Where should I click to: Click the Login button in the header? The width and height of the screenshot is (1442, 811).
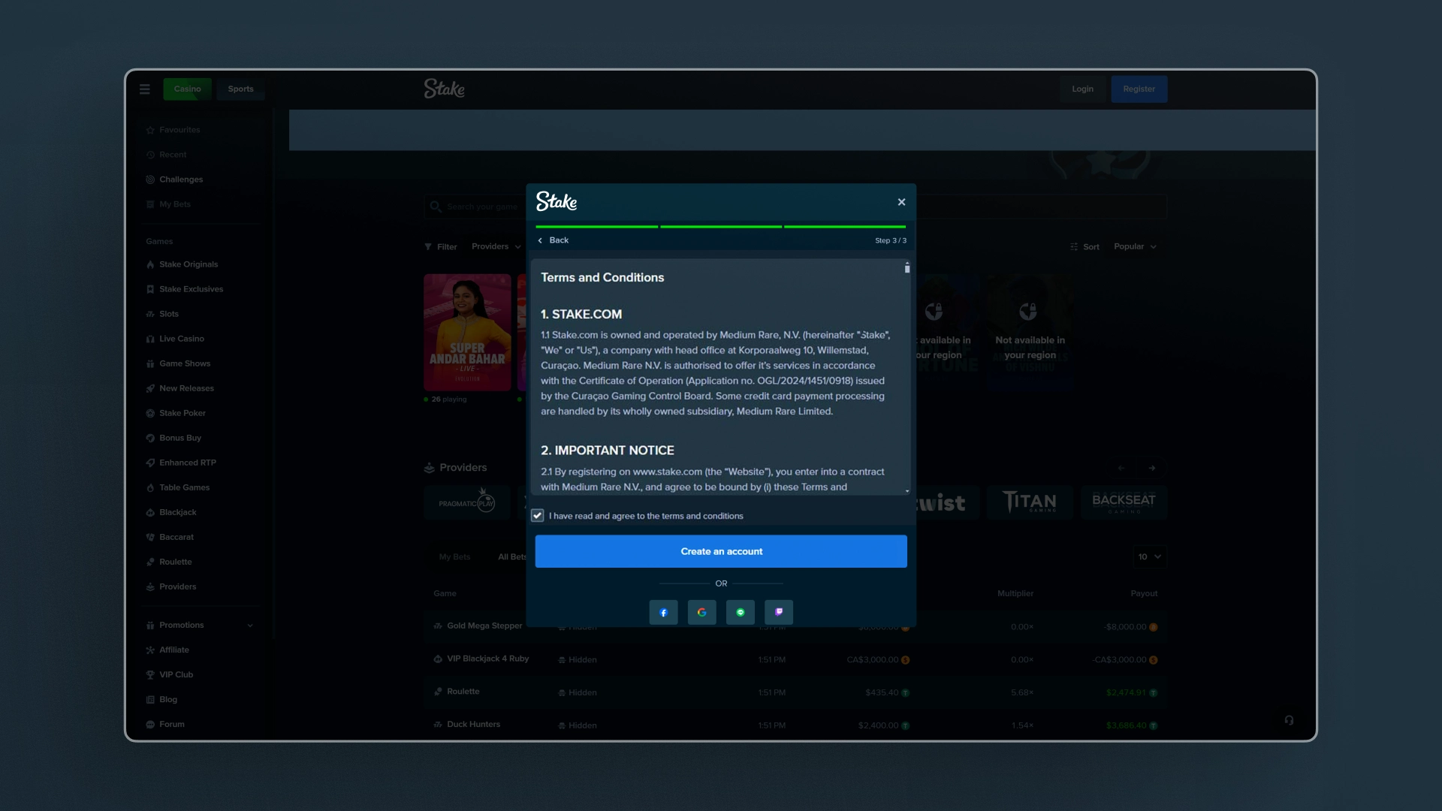1082,89
